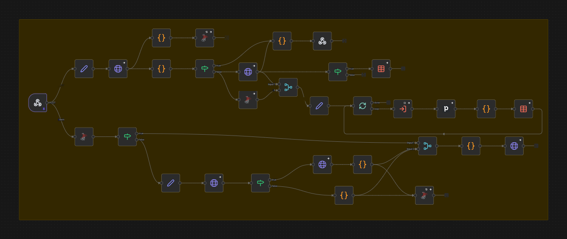Image resolution: width=567 pixels, height=239 pixels.
Task: Click the 'true' output label of the item-branch If node
Action: [141, 133]
